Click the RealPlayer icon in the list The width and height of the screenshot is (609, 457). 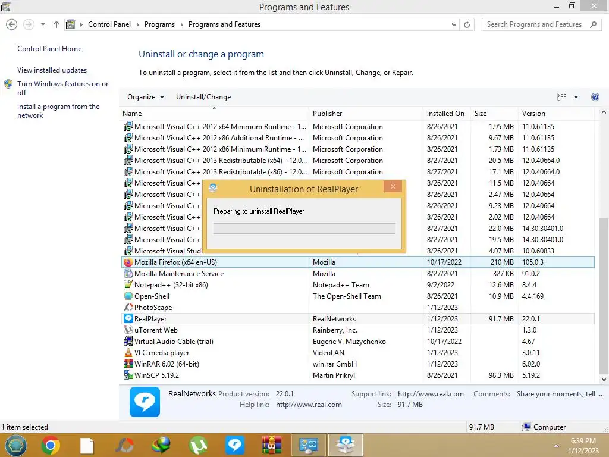(128, 319)
